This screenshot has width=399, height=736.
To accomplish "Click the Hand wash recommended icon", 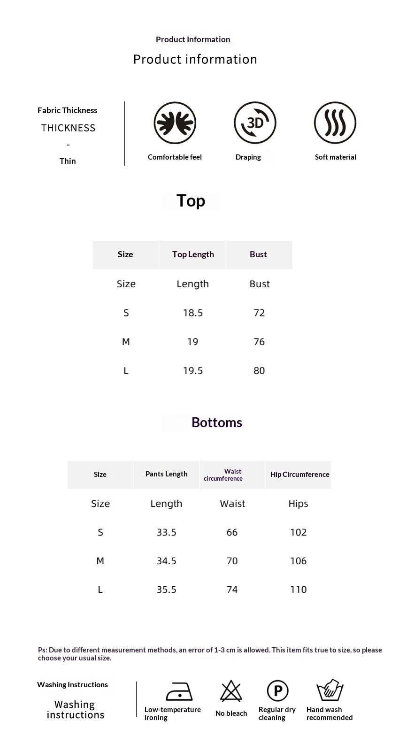I will click(330, 690).
